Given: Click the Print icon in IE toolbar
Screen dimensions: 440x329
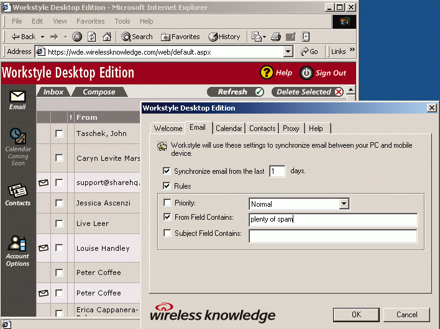Looking at the screenshot, I should [x=276, y=37].
